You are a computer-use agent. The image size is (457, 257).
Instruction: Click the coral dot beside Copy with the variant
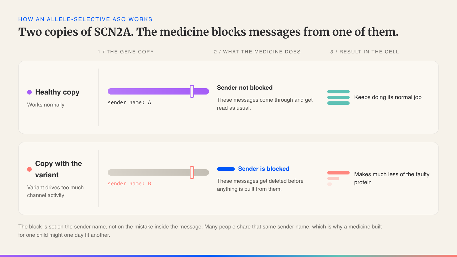click(x=29, y=169)
